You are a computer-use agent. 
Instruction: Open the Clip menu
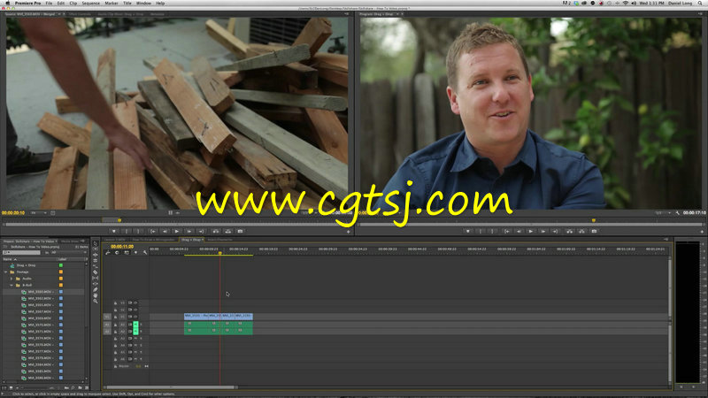pyautogui.click(x=73, y=4)
